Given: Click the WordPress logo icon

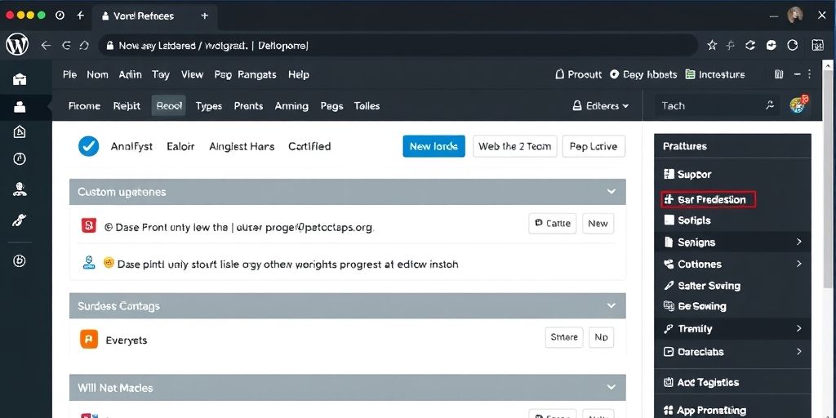Looking at the screenshot, I should point(17,46).
